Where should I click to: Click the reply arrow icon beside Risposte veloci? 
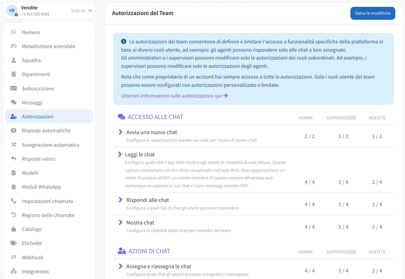(x=14, y=159)
